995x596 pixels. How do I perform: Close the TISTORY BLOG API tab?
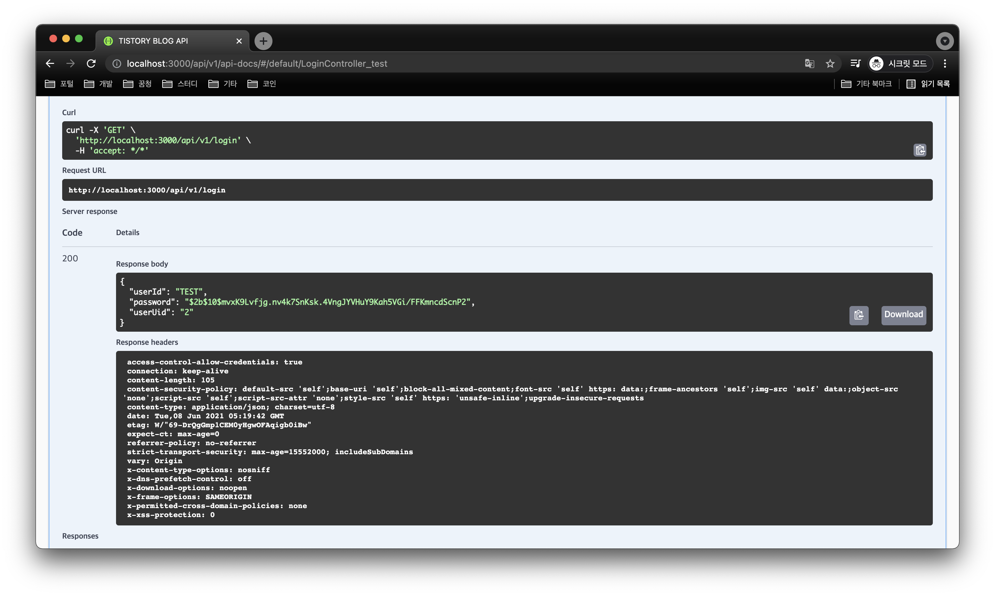click(x=239, y=41)
